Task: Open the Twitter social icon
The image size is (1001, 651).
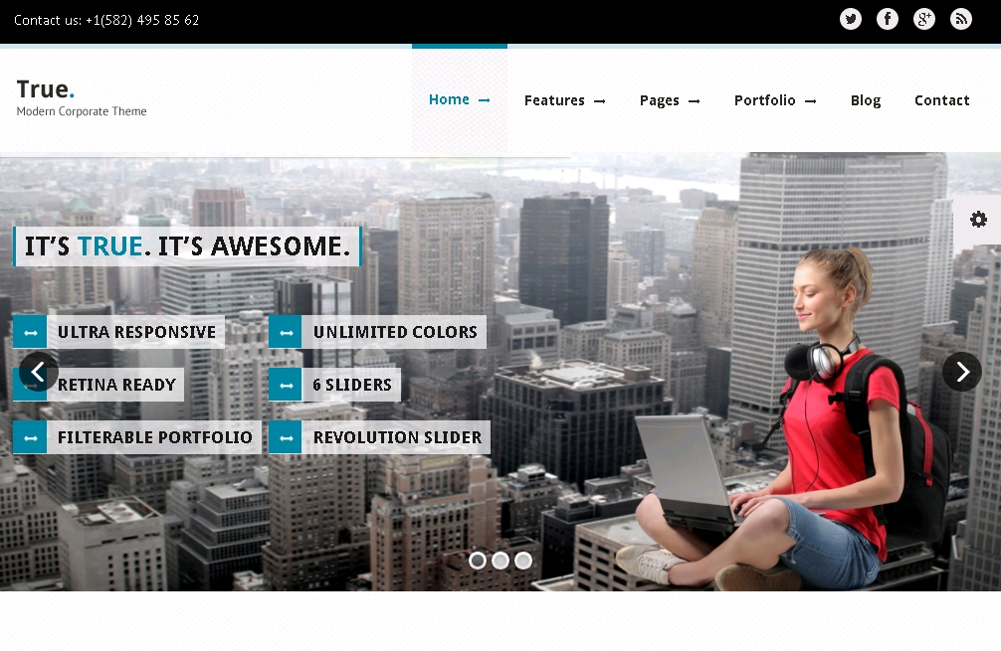Action: 851,19
